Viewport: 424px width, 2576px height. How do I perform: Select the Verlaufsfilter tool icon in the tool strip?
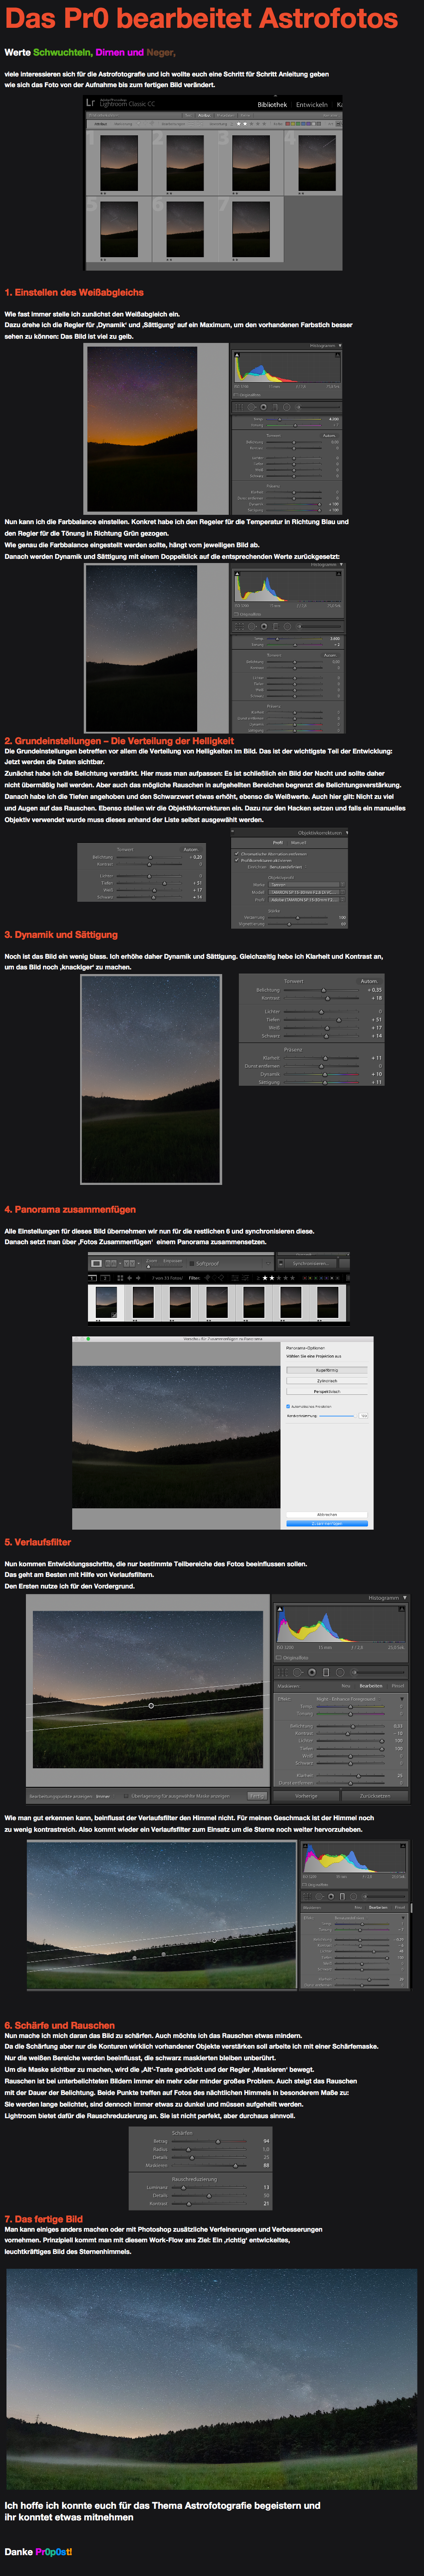coord(326,1672)
